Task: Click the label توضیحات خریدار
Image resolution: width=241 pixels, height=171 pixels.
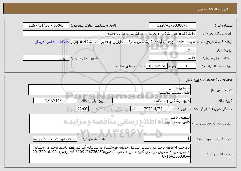Action: pos(219,154)
